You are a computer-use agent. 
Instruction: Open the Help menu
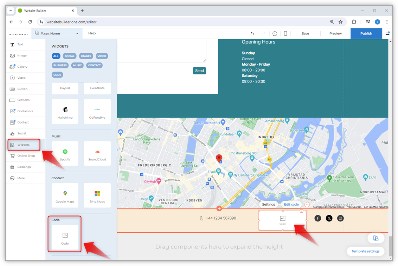92,33
